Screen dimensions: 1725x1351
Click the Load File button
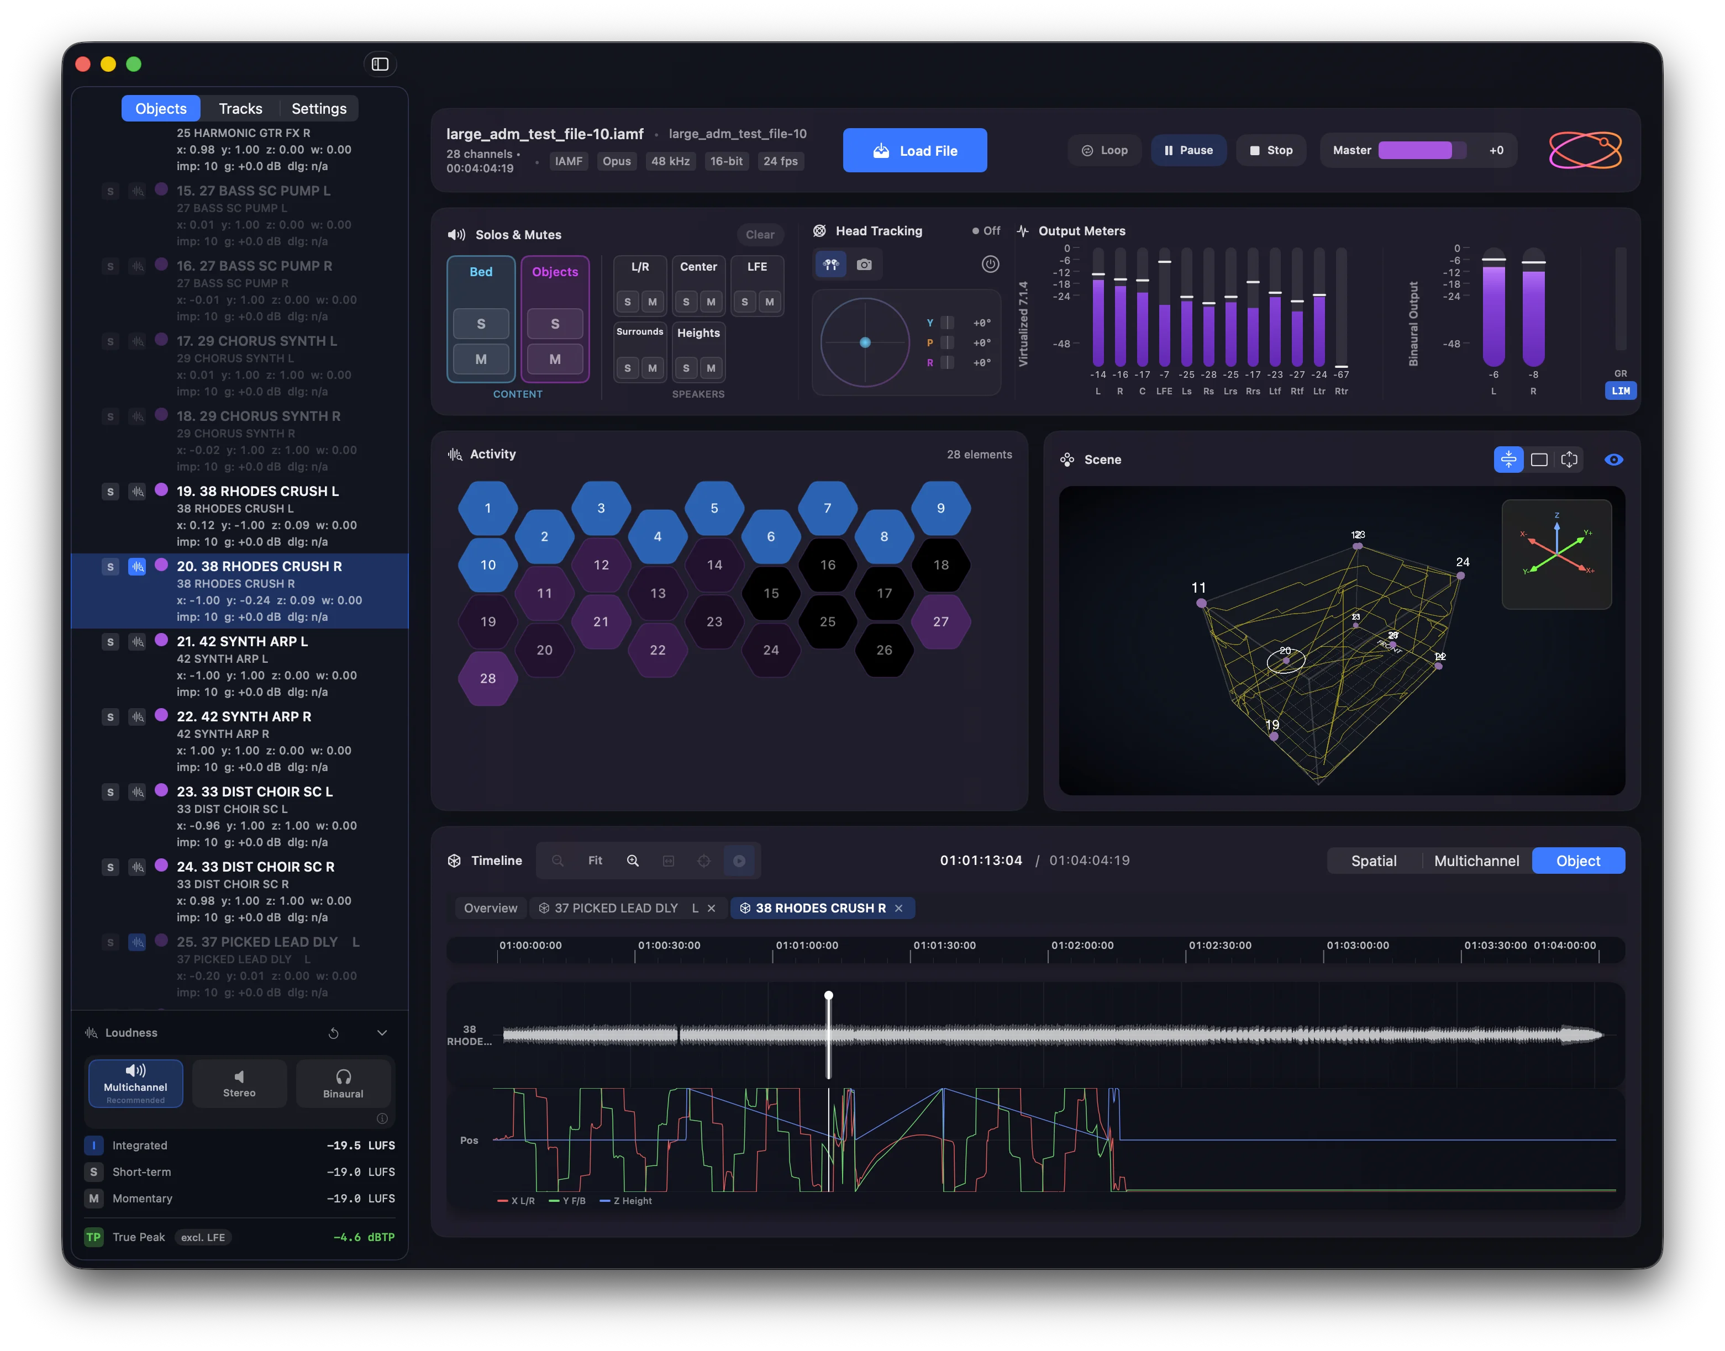pyautogui.click(x=915, y=150)
